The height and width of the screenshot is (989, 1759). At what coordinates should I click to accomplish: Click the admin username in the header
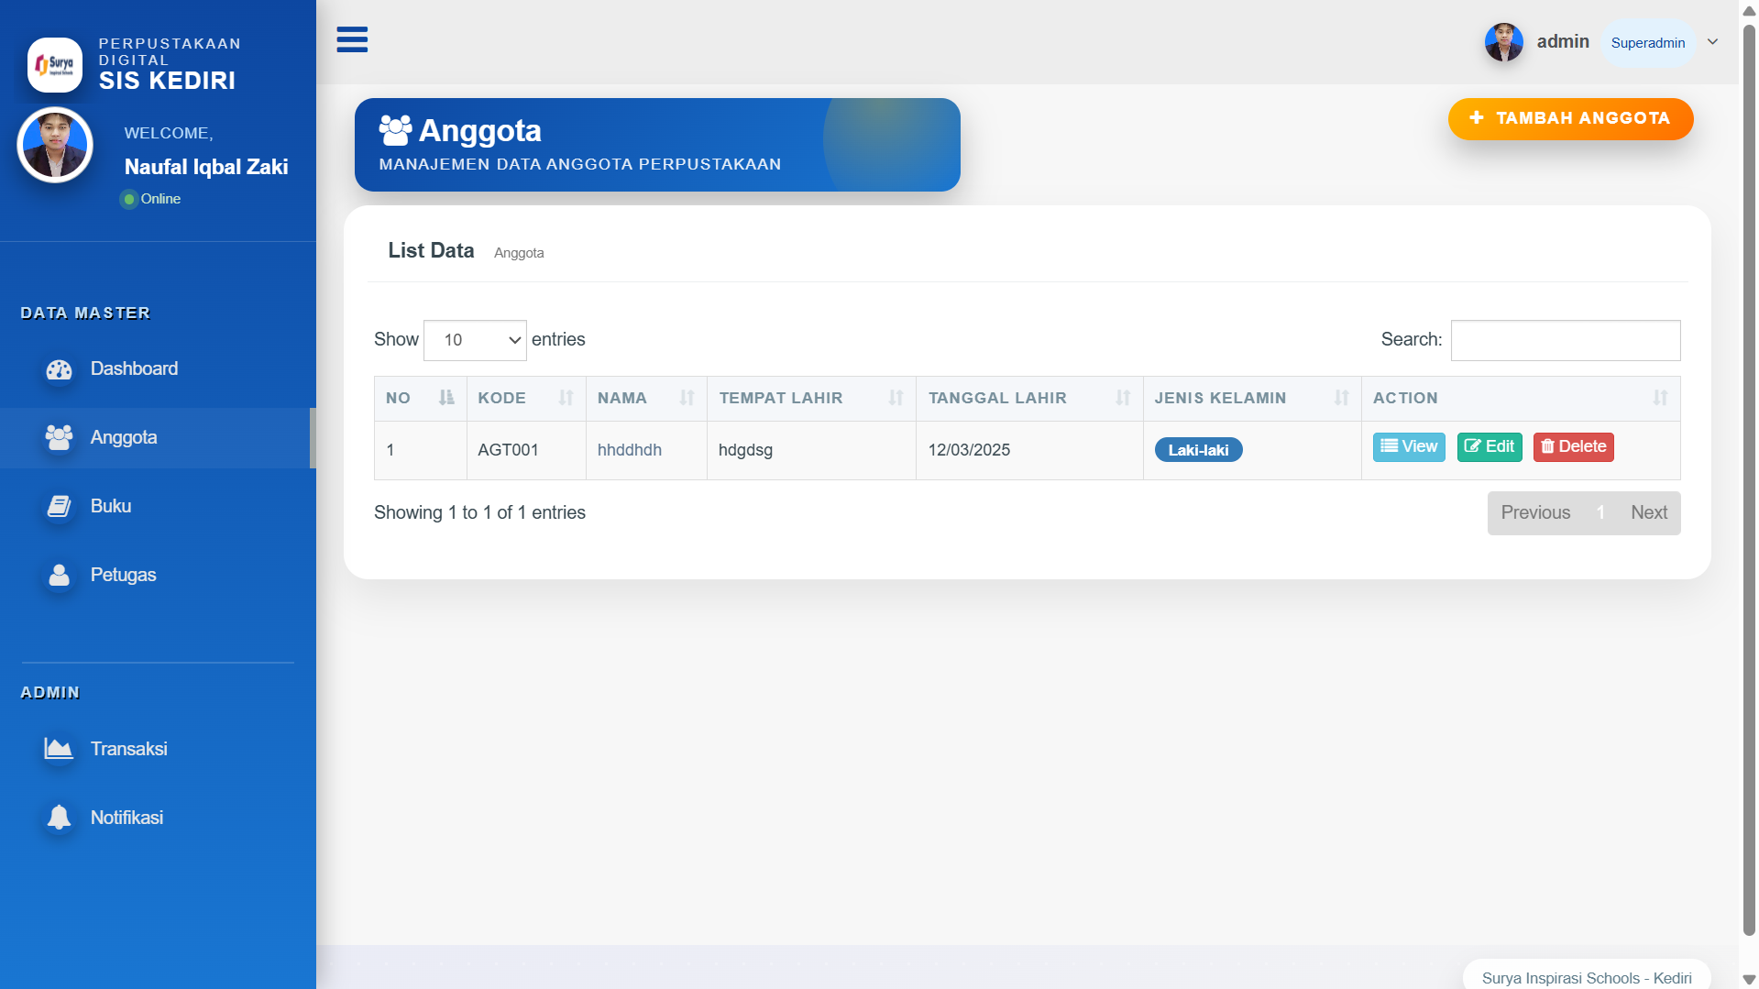1563,41
